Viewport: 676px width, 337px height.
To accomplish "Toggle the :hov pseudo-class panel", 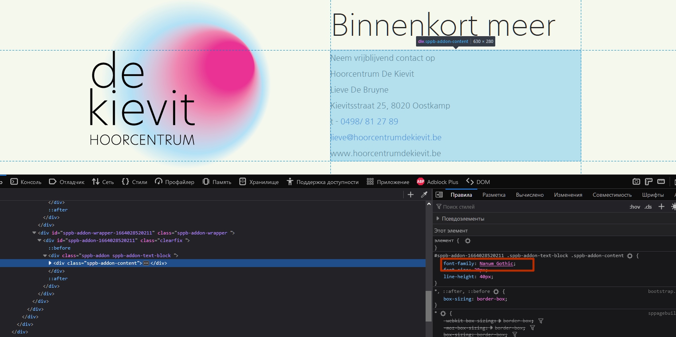I will tap(635, 207).
